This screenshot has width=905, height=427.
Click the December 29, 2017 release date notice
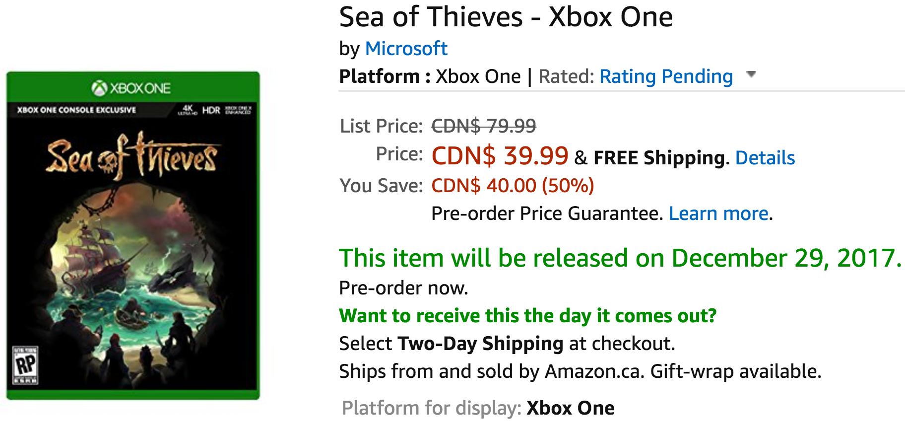coord(620,258)
